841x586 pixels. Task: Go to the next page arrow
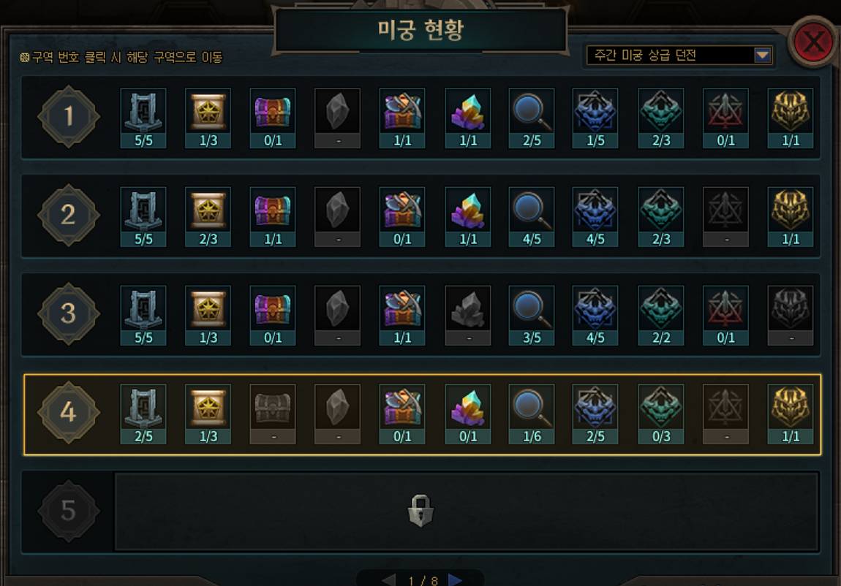click(x=456, y=580)
